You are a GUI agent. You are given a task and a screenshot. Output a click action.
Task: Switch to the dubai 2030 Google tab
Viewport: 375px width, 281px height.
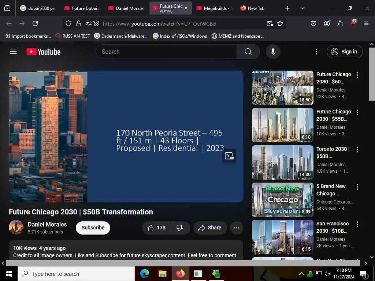(38, 8)
